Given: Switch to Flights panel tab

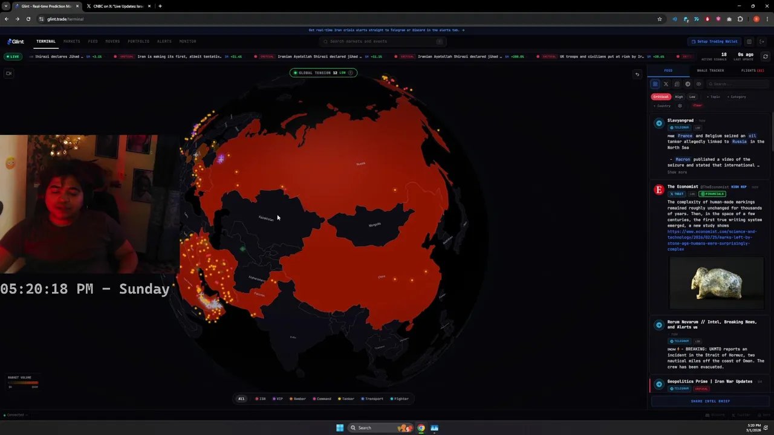Looking at the screenshot, I should click(x=753, y=71).
